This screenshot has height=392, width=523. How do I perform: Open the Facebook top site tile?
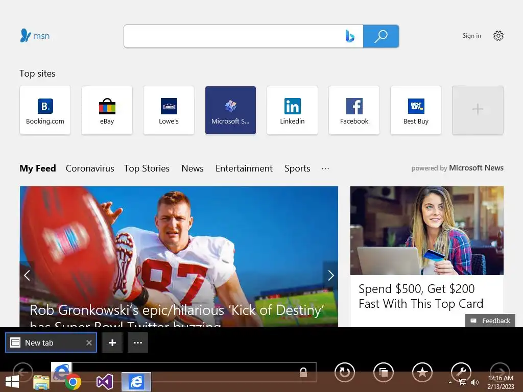coord(354,110)
